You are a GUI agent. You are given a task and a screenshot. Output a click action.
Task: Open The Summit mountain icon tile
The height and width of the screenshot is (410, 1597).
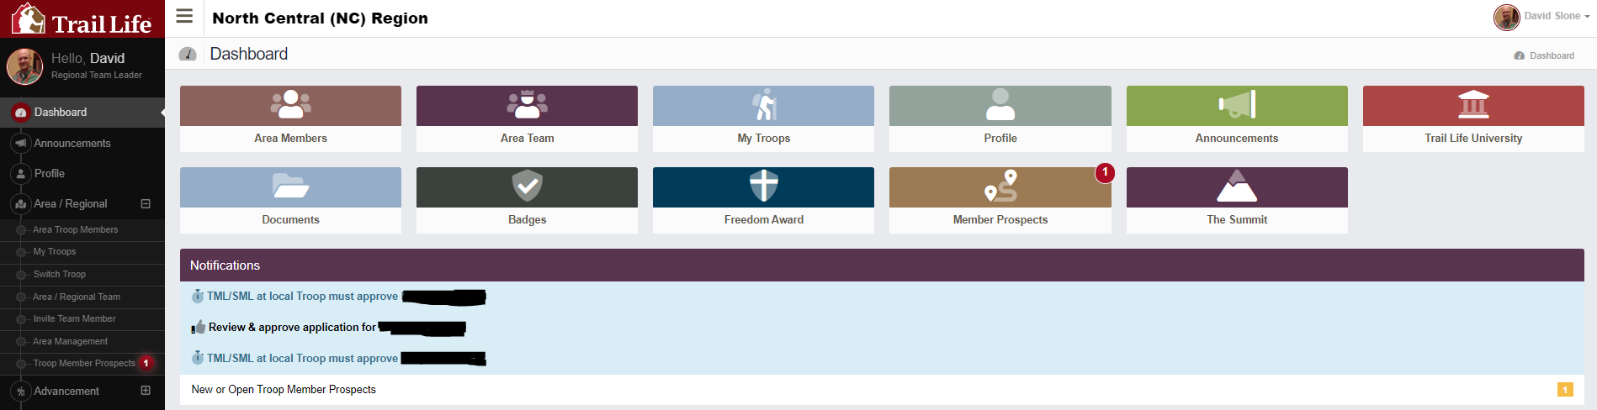point(1237,186)
